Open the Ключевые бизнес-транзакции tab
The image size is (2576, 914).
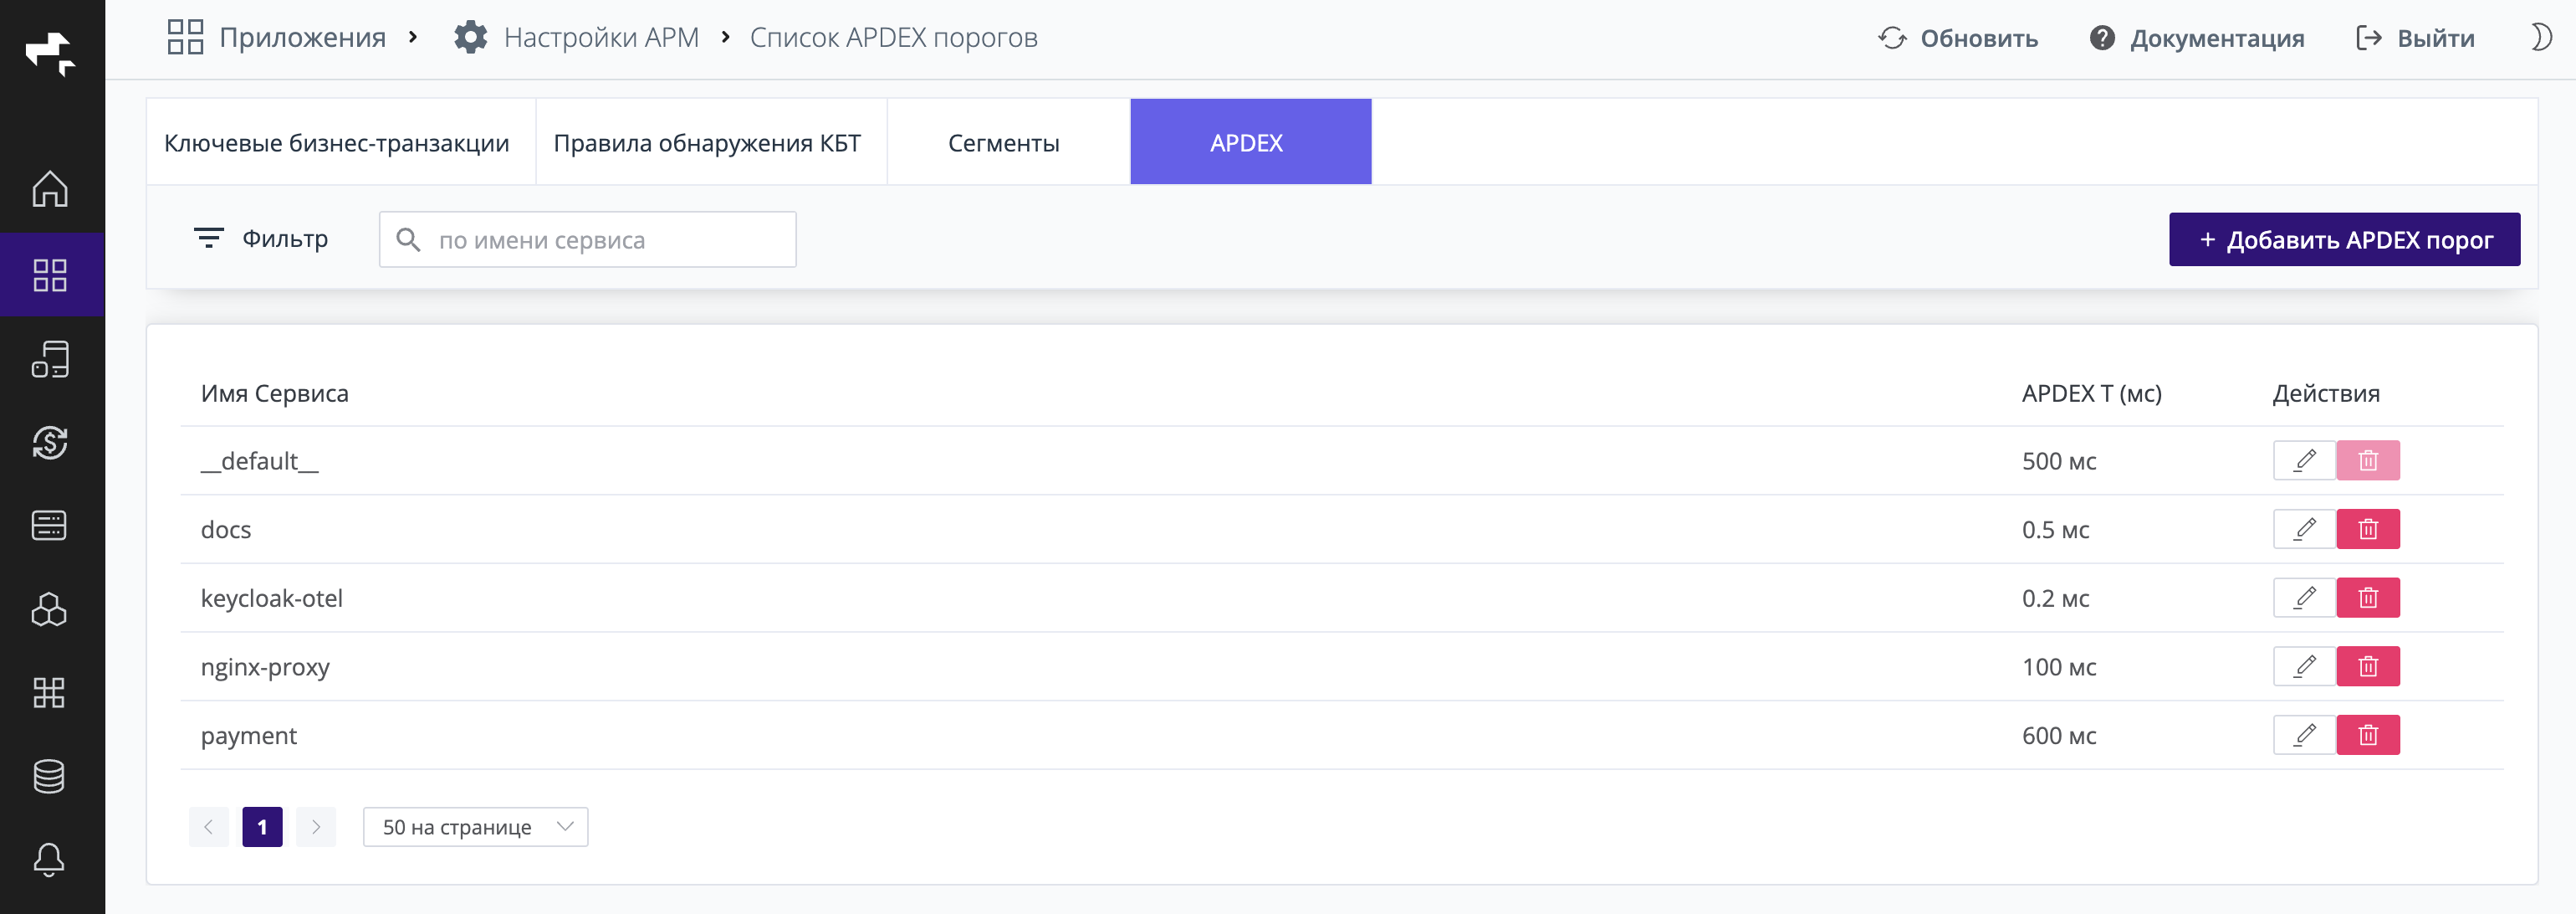[x=337, y=141]
